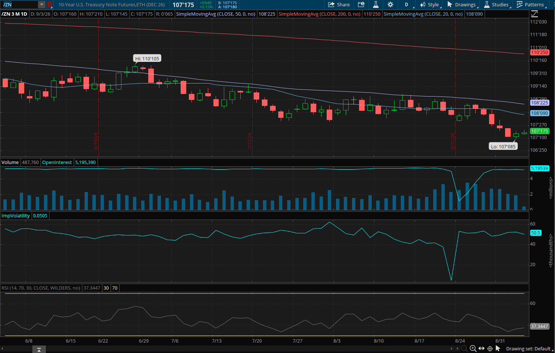The width and height of the screenshot is (555, 353).
Task: Click the 8/24 date label on time axis
Action: point(460,341)
